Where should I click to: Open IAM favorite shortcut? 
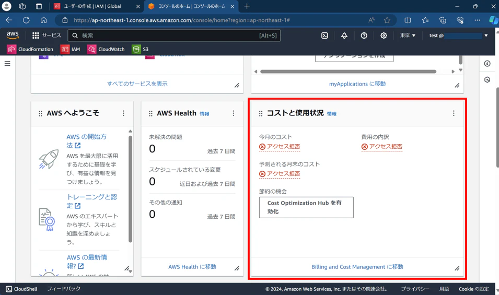[71, 49]
